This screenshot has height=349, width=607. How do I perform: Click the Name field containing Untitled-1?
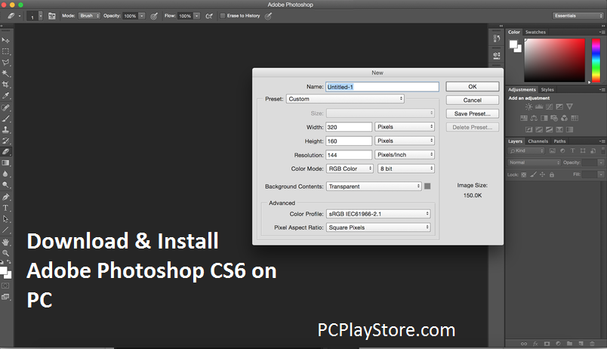pos(383,87)
